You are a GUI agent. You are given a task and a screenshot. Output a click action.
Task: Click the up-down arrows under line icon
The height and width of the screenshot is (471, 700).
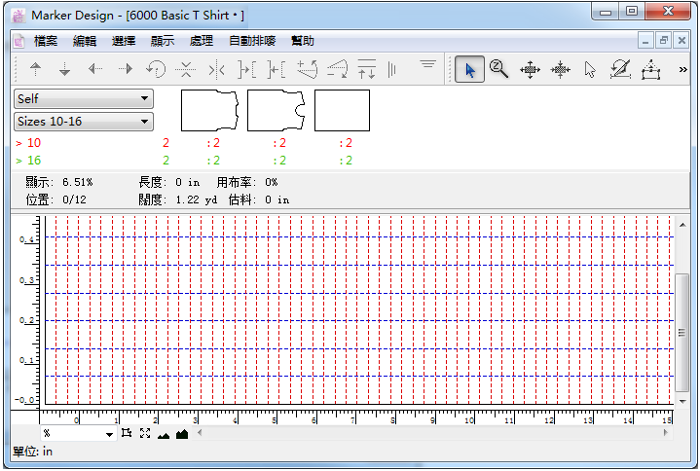point(367,69)
